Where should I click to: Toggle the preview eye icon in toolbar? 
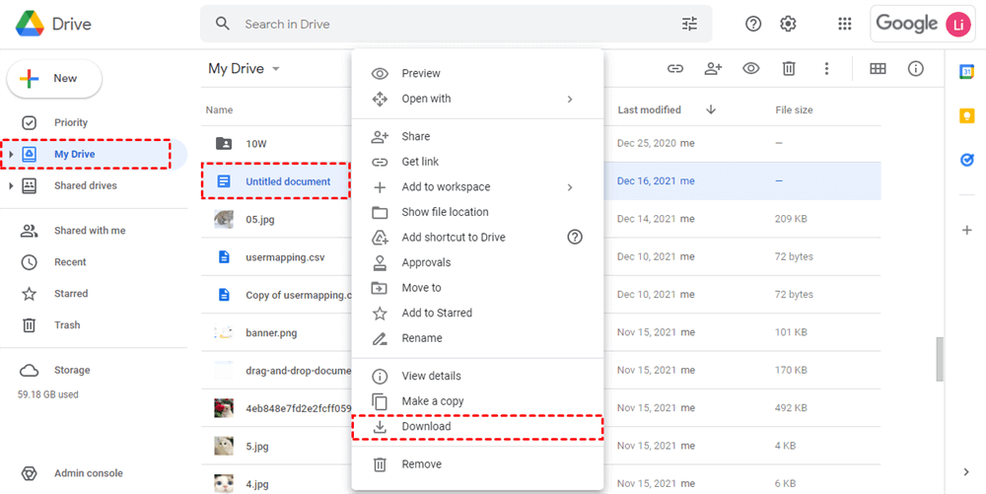pos(751,69)
